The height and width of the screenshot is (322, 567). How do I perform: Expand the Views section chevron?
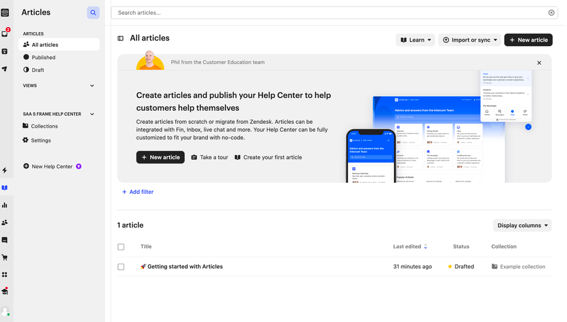[92, 86]
